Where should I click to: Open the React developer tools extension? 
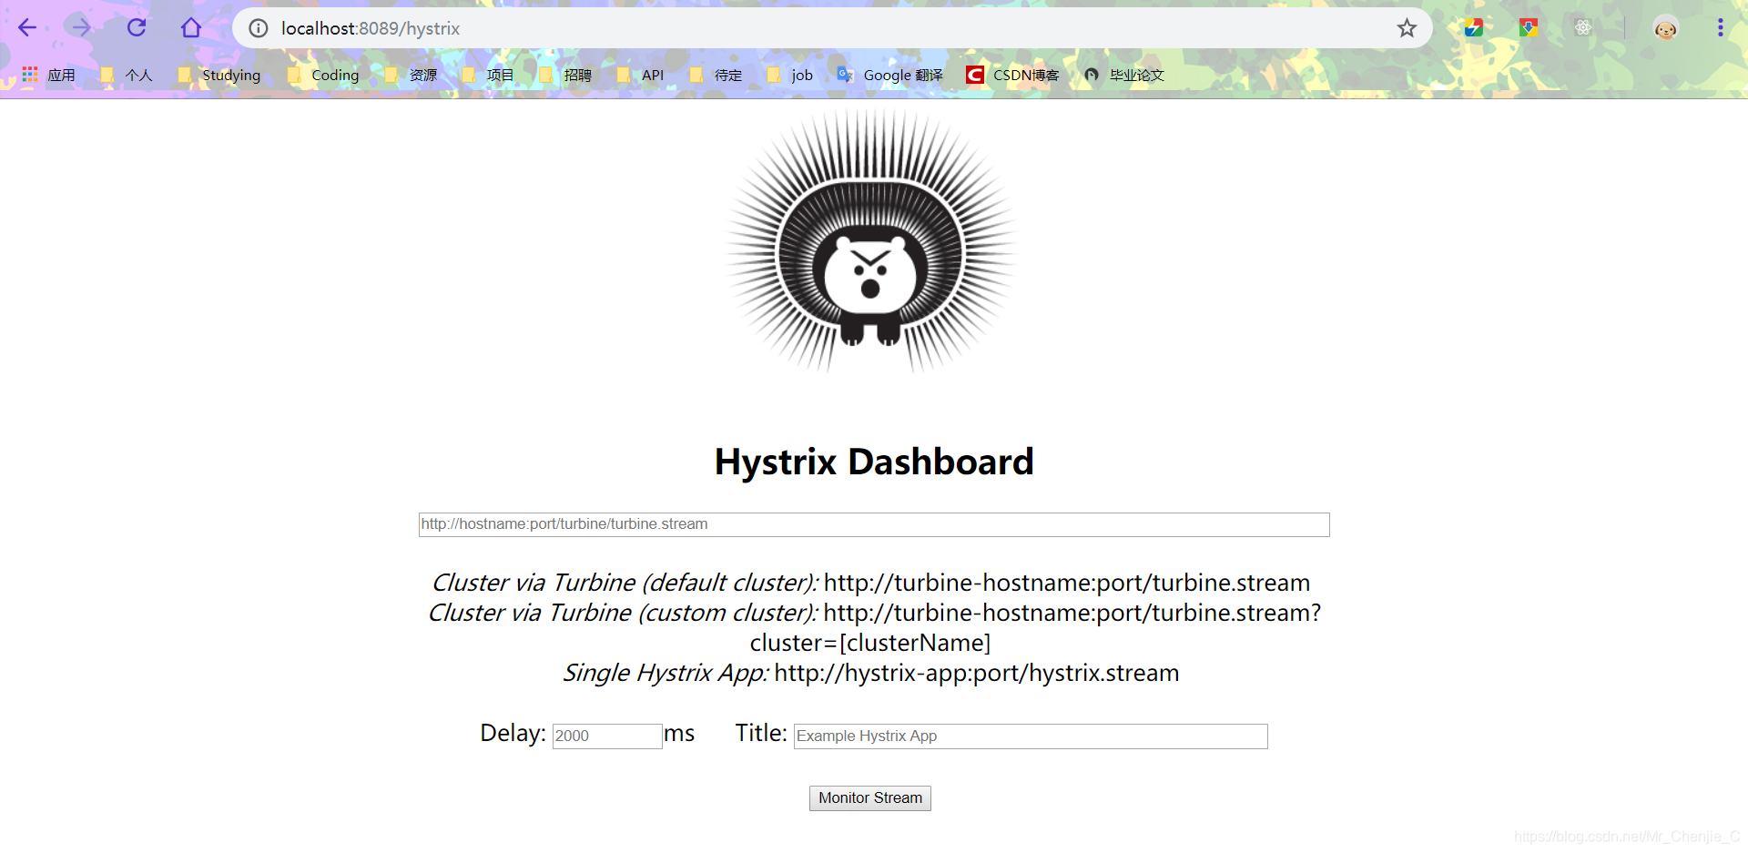1583,28
